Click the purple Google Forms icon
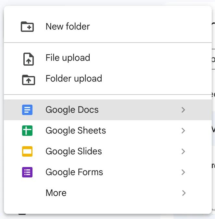The image size is (215, 219). click(x=27, y=172)
